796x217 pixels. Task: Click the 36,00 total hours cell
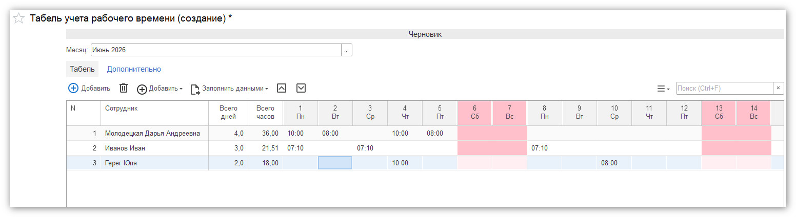(265, 134)
